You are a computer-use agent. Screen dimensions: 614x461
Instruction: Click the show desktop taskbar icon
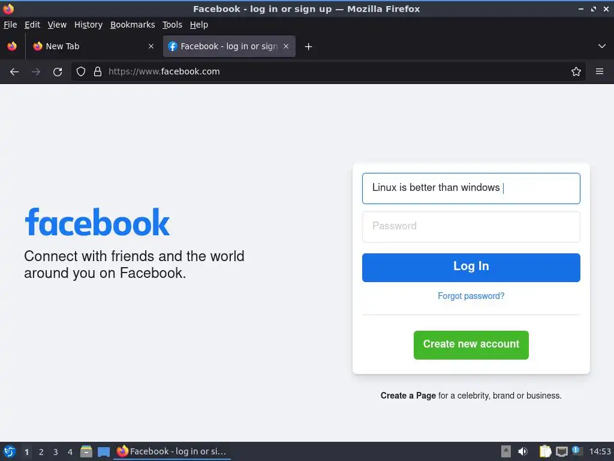click(x=104, y=451)
